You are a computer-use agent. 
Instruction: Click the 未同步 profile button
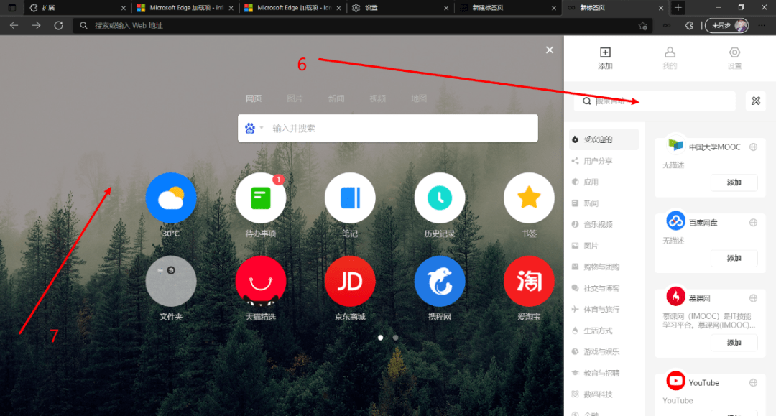[726, 25]
